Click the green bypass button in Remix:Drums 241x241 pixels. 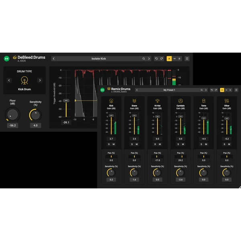point(102,90)
